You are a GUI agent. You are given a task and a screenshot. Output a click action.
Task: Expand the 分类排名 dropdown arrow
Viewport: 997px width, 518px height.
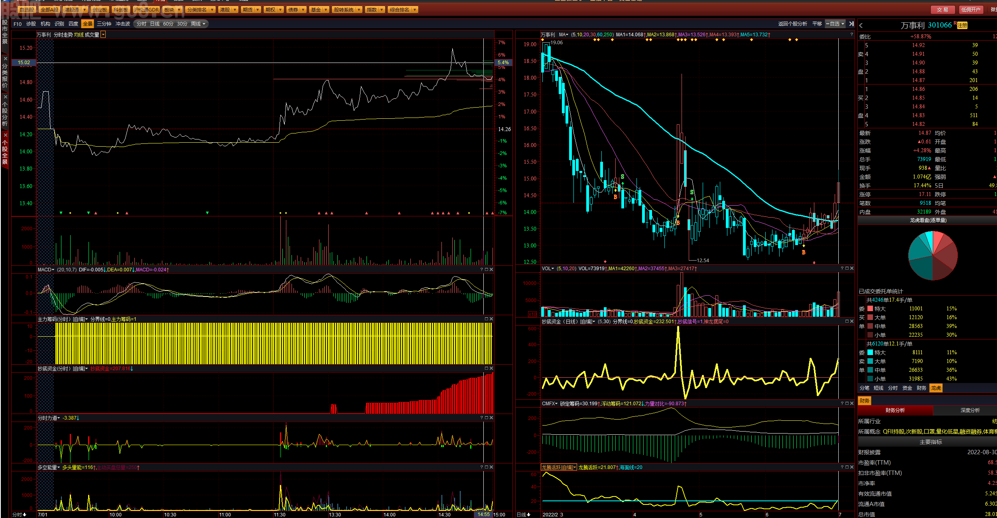coord(212,10)
